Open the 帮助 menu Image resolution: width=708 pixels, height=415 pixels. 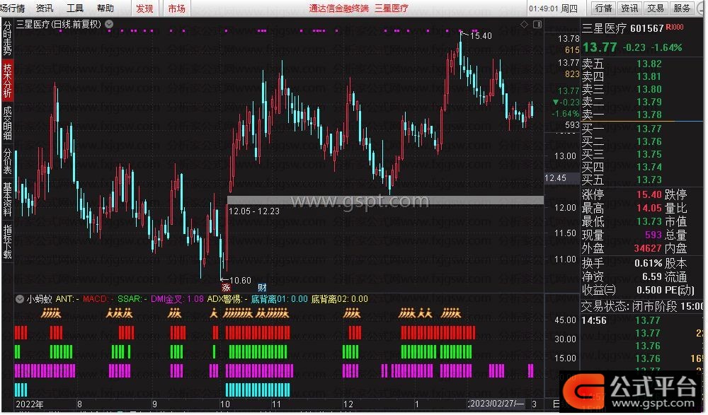pos(105,8)
